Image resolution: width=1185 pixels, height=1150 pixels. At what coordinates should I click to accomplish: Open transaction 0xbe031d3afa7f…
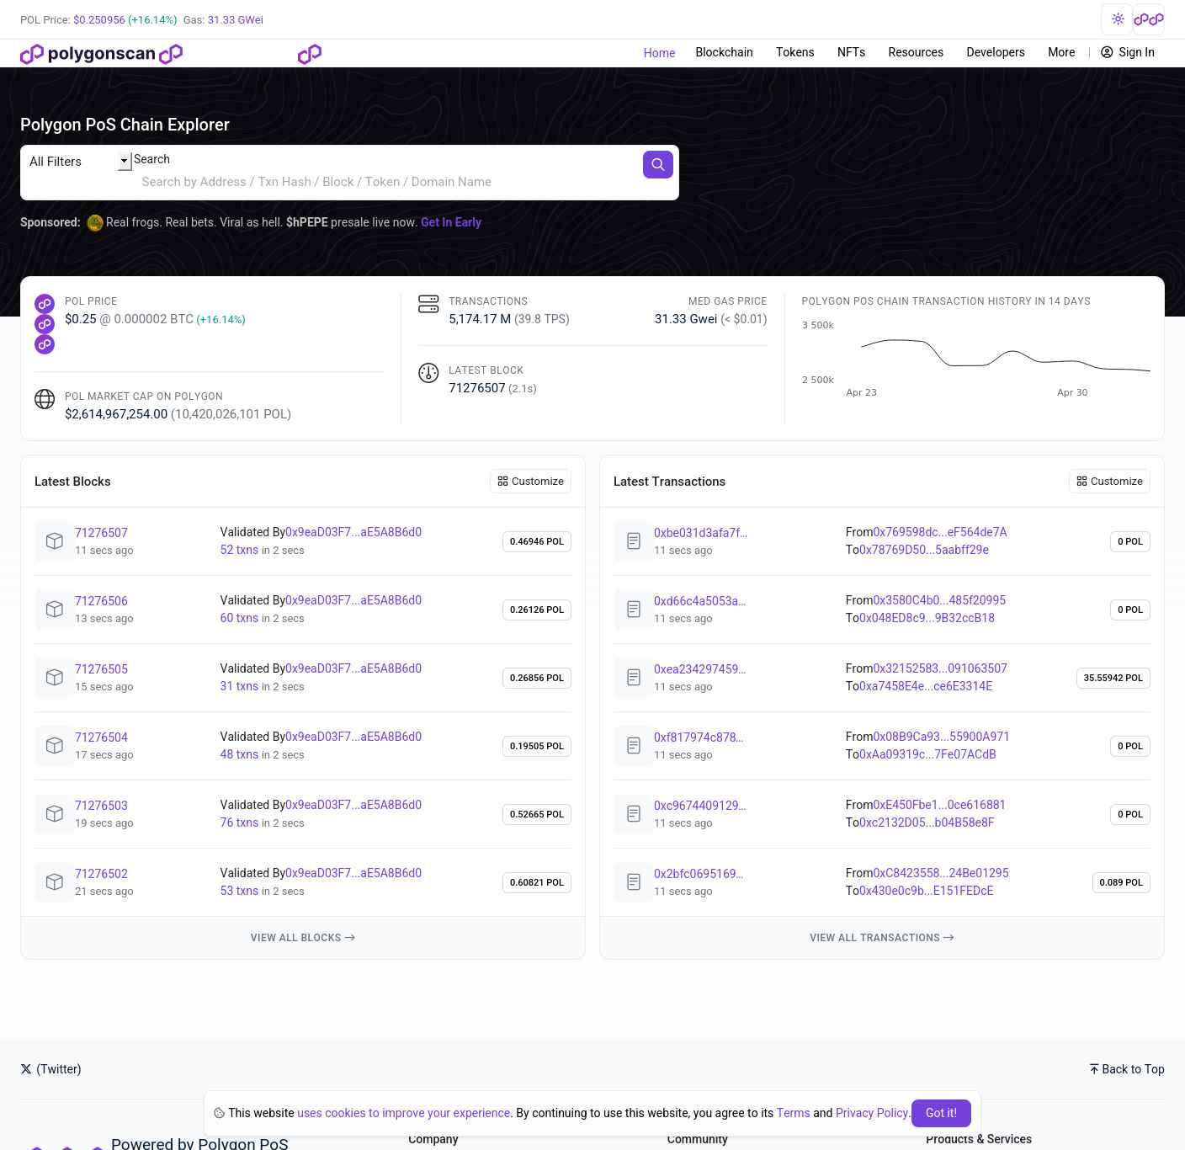(700, 533)
